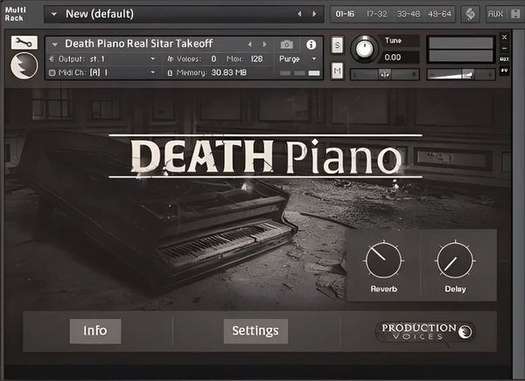This screenshot has width=525, height=381.
Task: Toggle the rack header minimize view button
Action: pyautogui.click(x=515, y=14)
